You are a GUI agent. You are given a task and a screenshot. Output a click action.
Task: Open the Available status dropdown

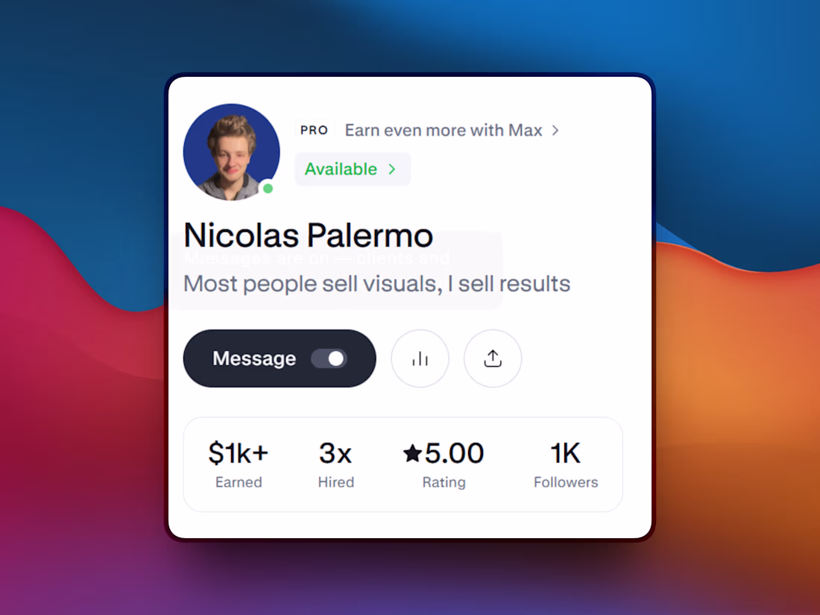[353, 169]
